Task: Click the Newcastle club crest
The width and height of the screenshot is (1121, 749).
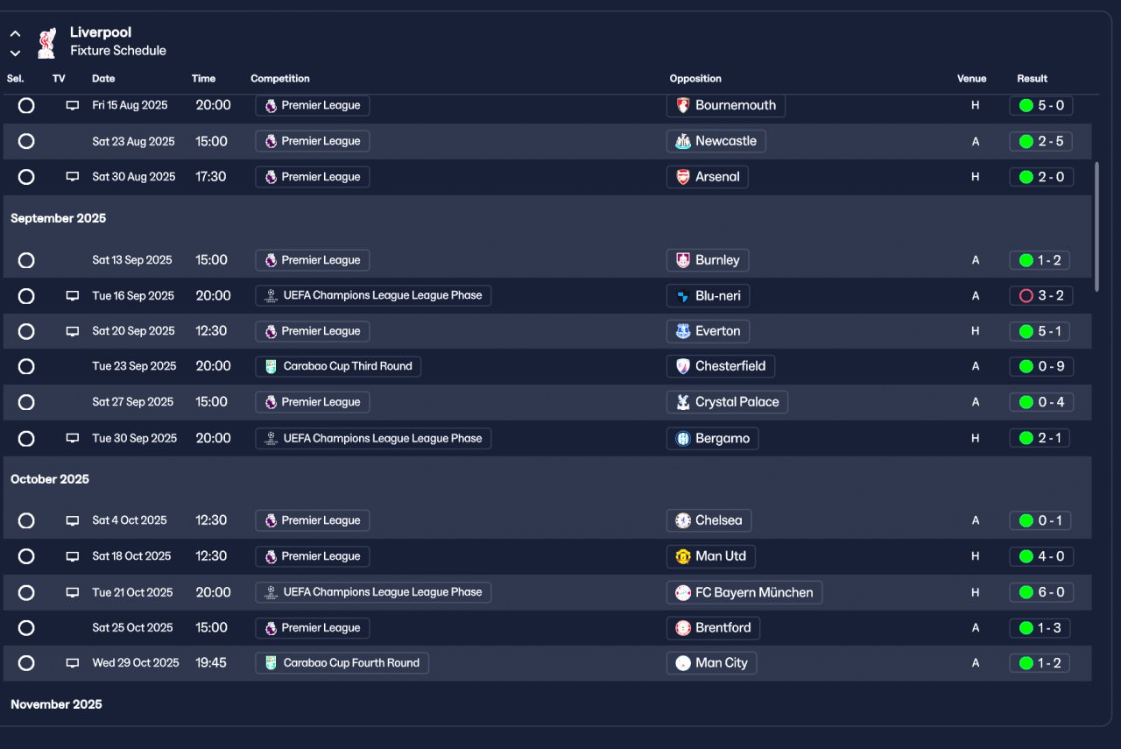Action: pyautogui.click(x=683, y=141)
